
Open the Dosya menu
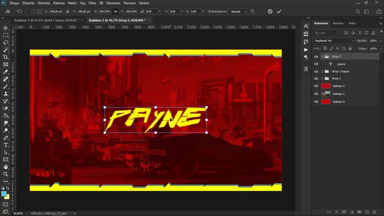coord(14,3)
